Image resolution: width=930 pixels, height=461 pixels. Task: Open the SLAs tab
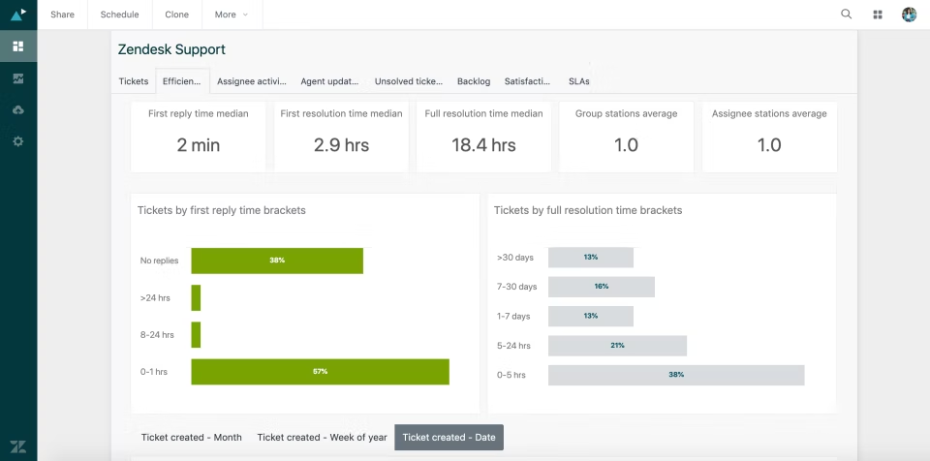coord(579,81)
